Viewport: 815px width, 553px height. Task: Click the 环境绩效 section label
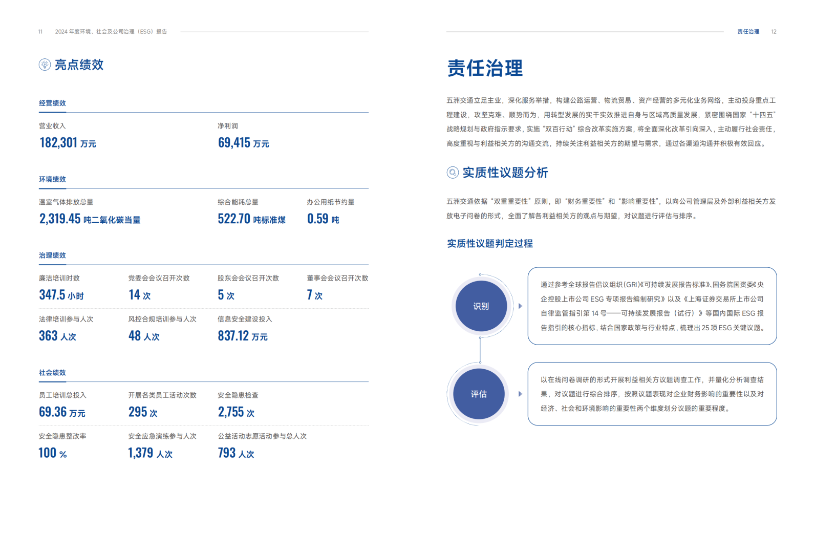click(52, 179)
